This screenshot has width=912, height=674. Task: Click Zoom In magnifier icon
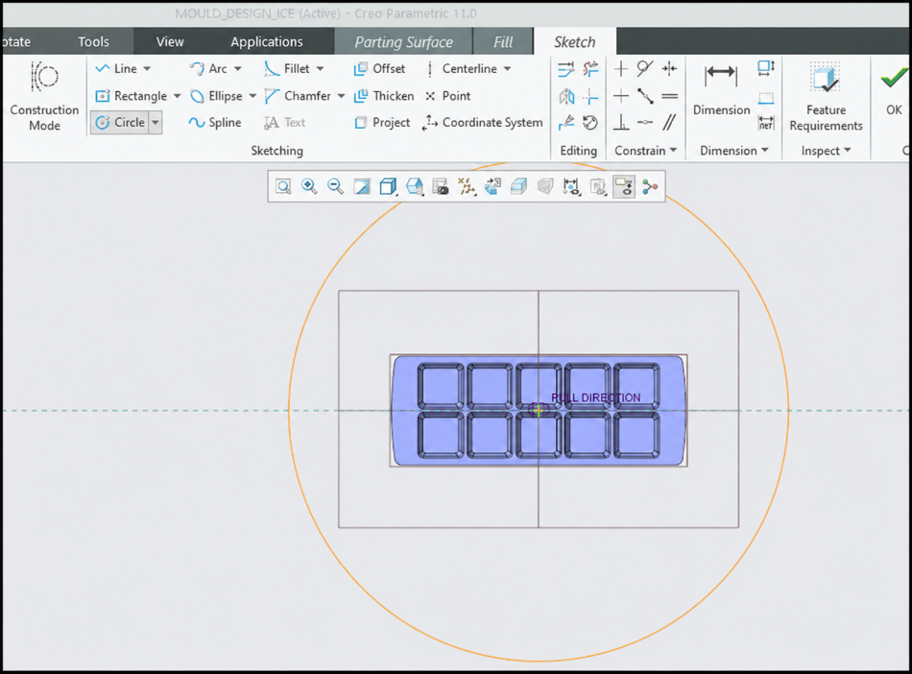point(309,186)
